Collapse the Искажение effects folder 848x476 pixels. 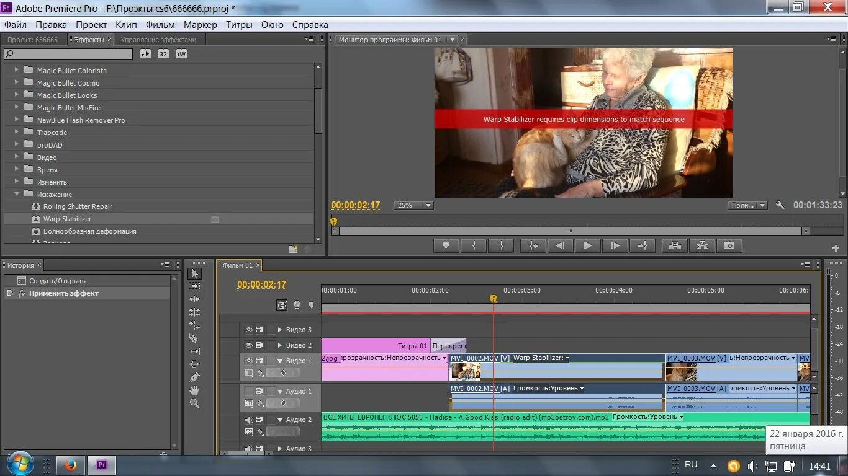[x=17, y=194]
